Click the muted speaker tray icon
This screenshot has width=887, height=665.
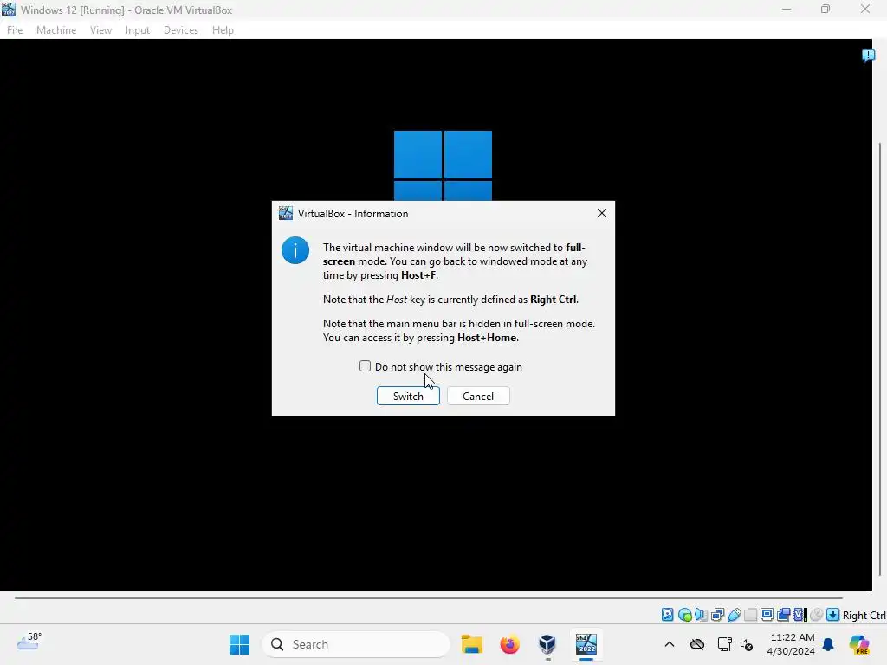pyautogui.click(x=747, y=644)
